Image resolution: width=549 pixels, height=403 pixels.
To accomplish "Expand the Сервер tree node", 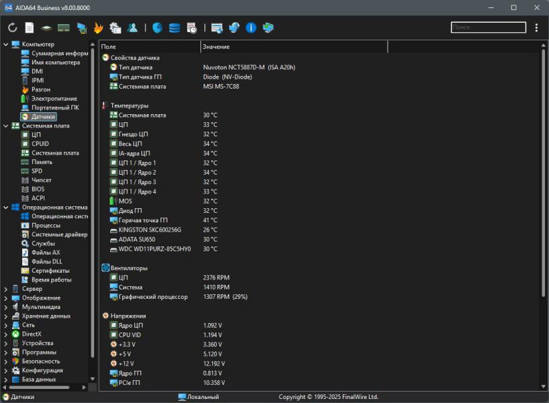I will tap(6, 289).
